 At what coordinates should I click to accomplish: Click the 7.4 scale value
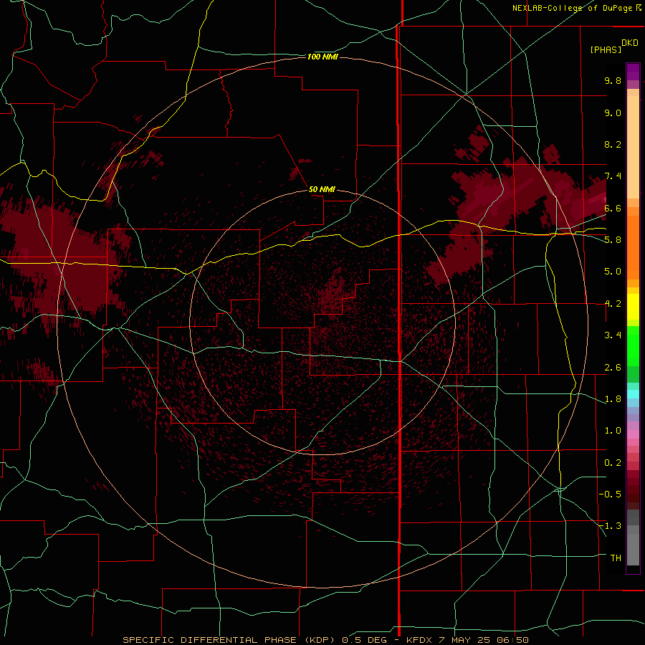pos(613,176)
